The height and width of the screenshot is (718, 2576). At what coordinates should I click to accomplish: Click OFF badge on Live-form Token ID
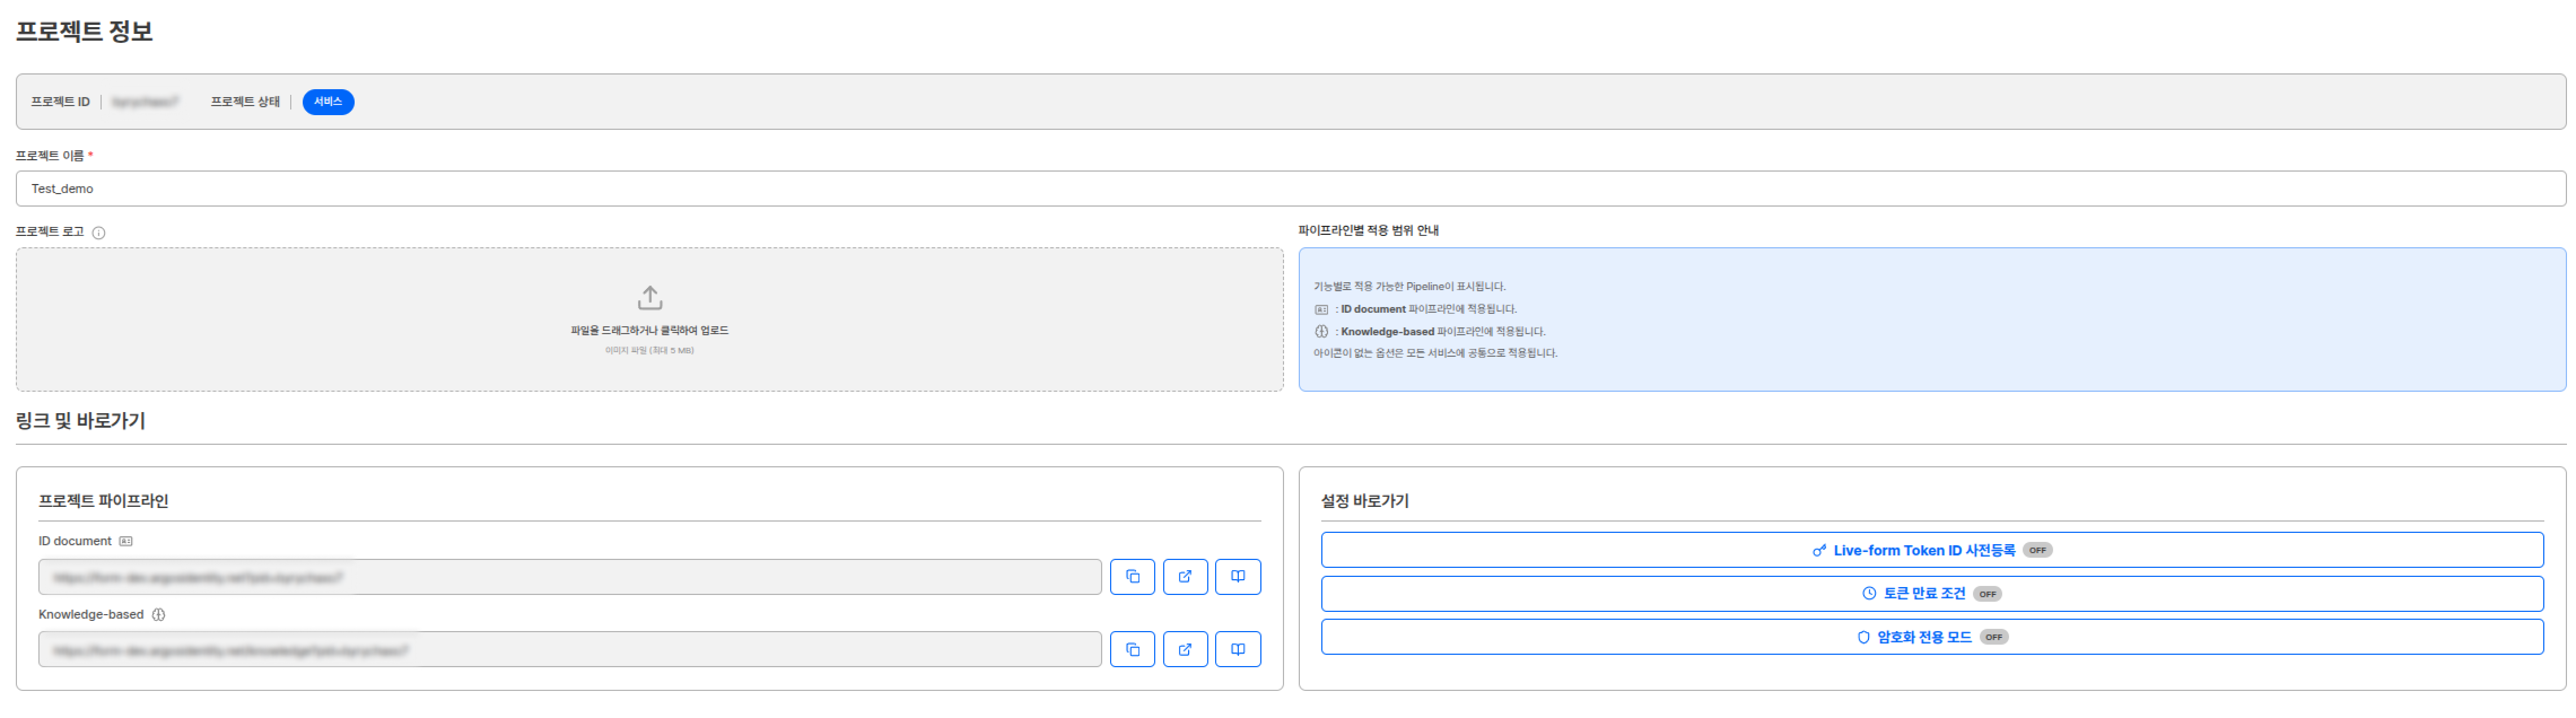(x=2037, y=551)
